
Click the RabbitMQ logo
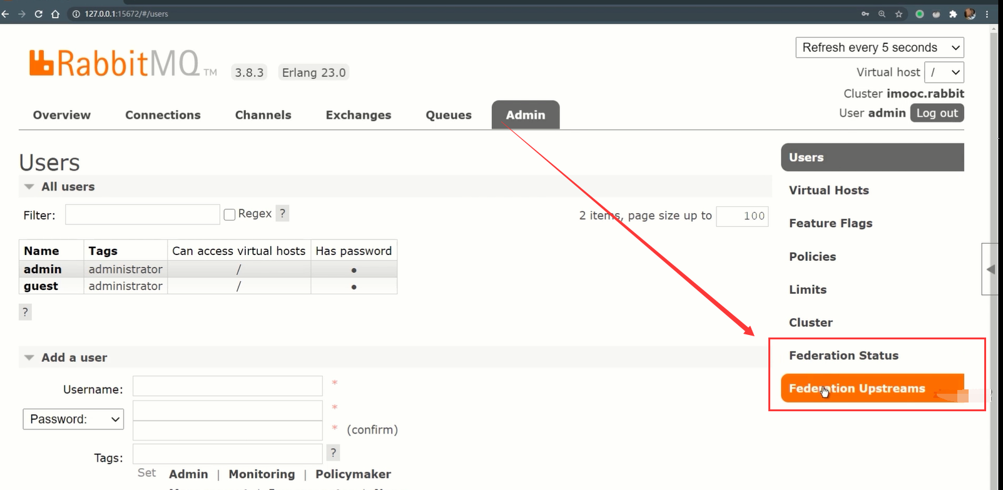click(x=123, y=63)
